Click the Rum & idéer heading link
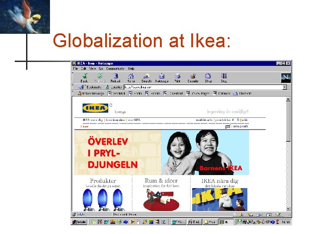This screenshot has height=234, width=313. click(x=161, y=181)
